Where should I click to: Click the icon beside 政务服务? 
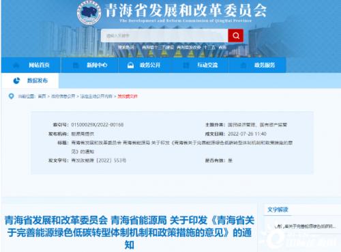click(243, 66)
